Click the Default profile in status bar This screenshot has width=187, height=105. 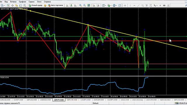pos(96,103)
